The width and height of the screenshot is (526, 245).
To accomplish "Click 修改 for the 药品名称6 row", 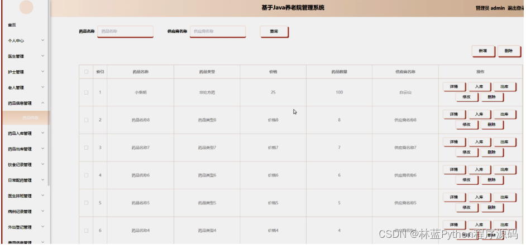I will point(467,180).
